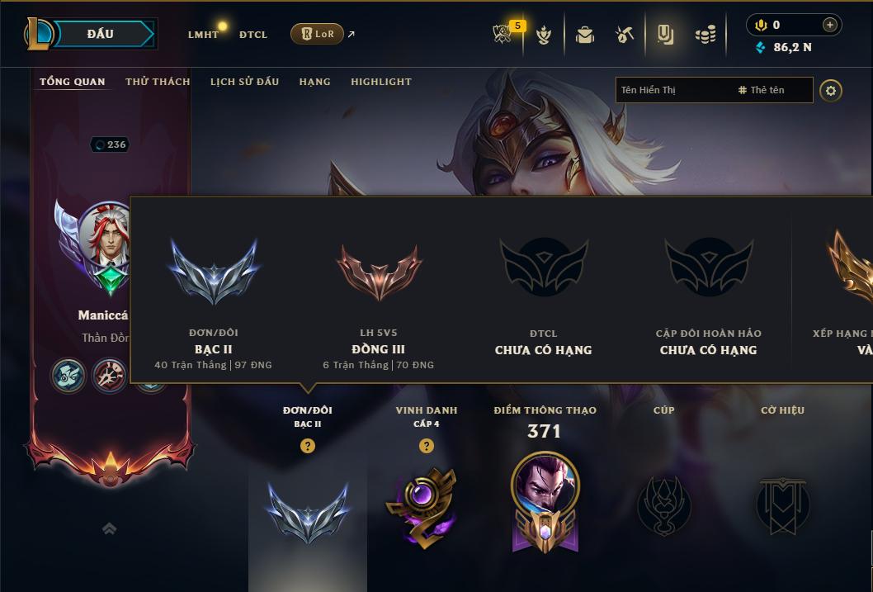
Task: Open the Store coins icon
Action: [x=705, y=35]
